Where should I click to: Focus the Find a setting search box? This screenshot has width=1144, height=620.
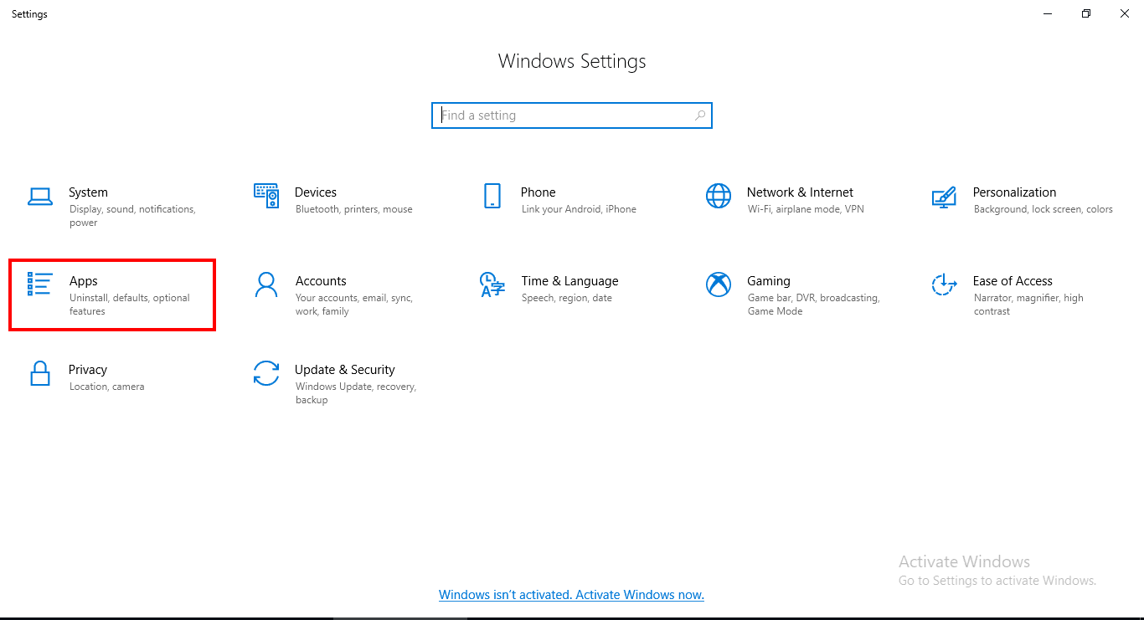click(572, 115)
